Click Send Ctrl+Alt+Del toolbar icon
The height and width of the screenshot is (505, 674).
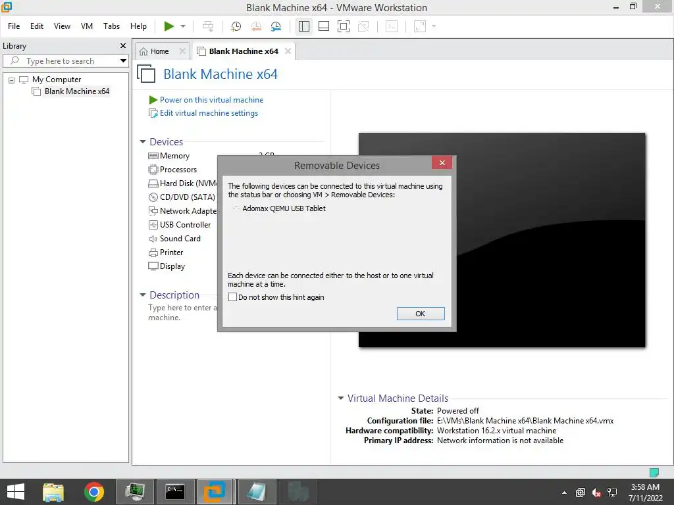208,26
